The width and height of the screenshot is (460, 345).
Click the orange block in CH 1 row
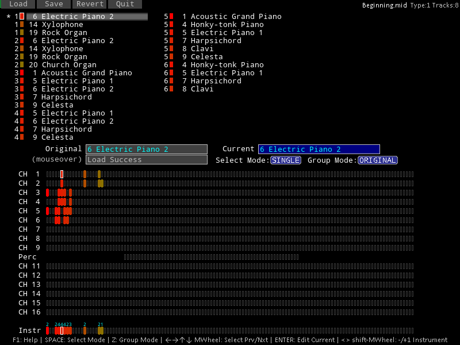(x=85, y=174)
